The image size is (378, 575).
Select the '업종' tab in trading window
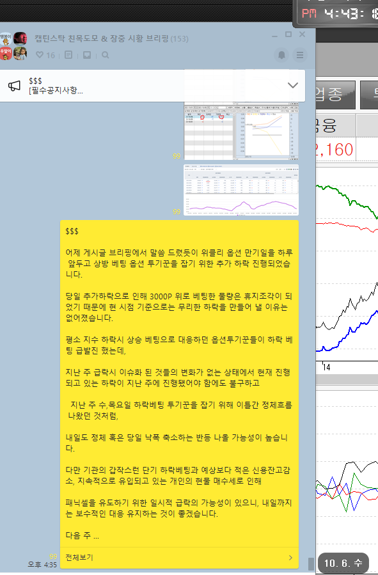(335, 94)
